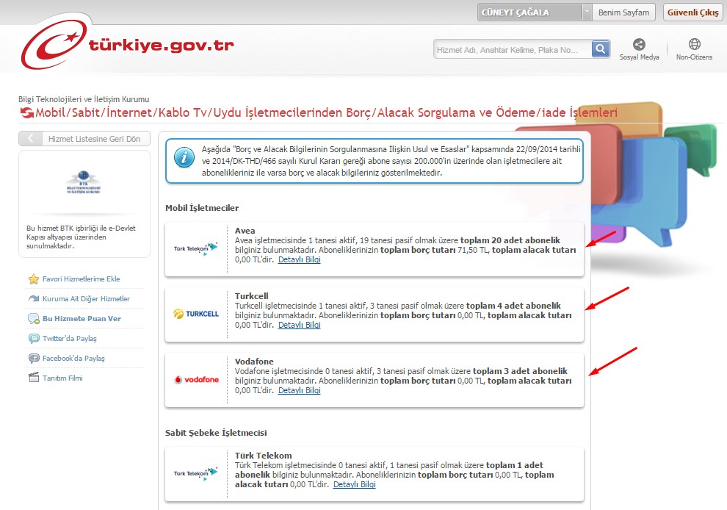
Task: Click the CÜNEYT ÇAĞALA user name box
Action: [529, 12]
